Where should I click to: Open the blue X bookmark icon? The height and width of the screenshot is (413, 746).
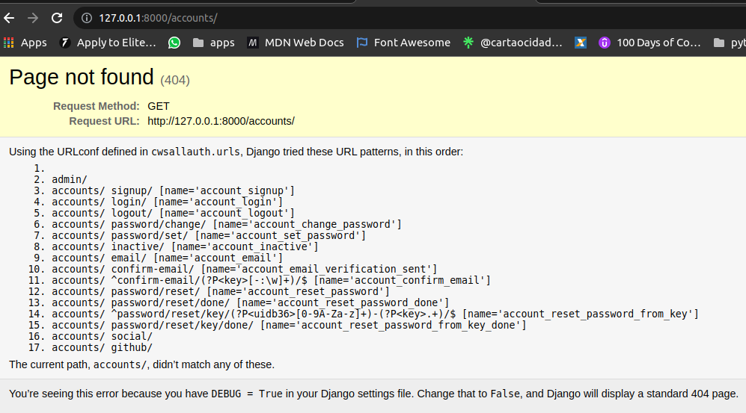581,43
